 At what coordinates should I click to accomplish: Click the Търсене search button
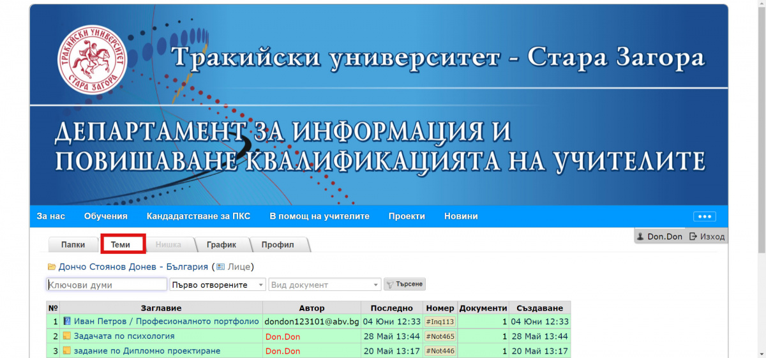coord(404,284)
